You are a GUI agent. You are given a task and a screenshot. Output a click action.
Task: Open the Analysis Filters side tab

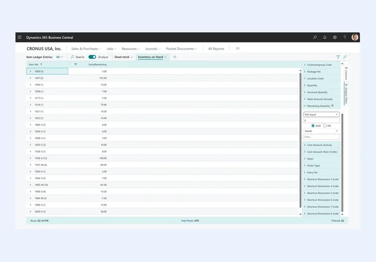point(346,94)
